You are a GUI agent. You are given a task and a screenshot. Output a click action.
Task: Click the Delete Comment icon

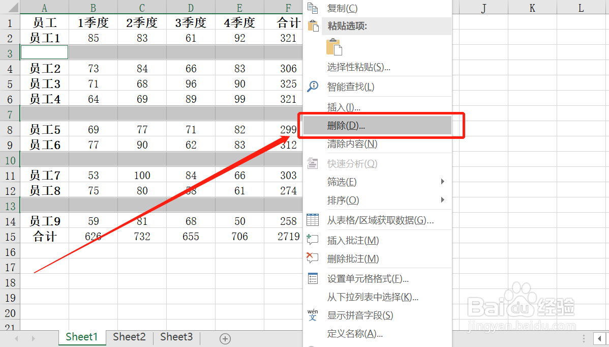[x=312, y=258]
